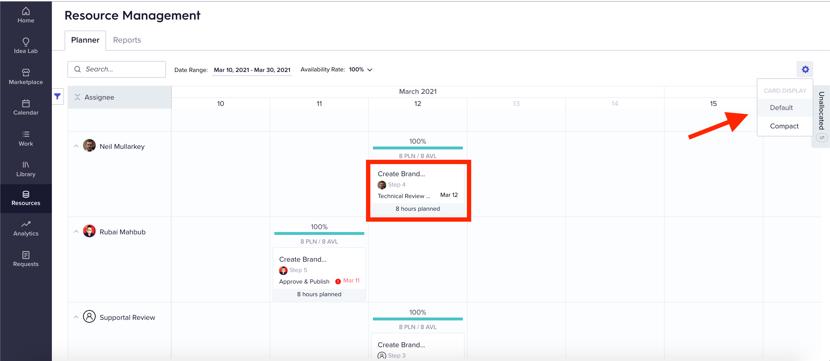Click Approve & Publish on Rubai's card
This screenshot has height=361, width=830.
click(x=304, y=282)
